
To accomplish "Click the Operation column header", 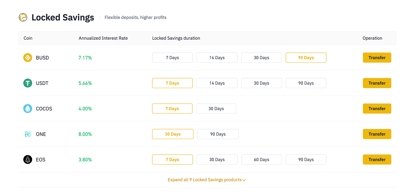I will 372,38.
